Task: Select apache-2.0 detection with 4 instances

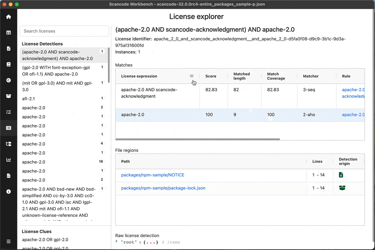Action: click(x=64, y=144)
